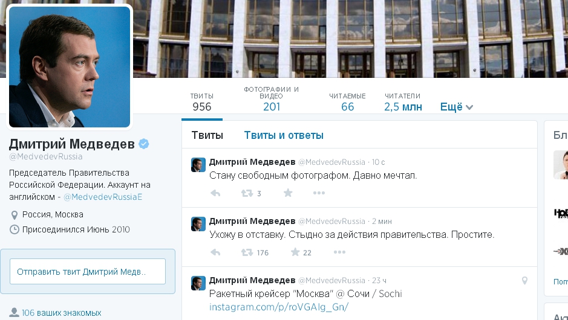This screenshot has width=568, height=320.
Task: Open the '106 ваших знакомых' link
Action: pos(61,313)
